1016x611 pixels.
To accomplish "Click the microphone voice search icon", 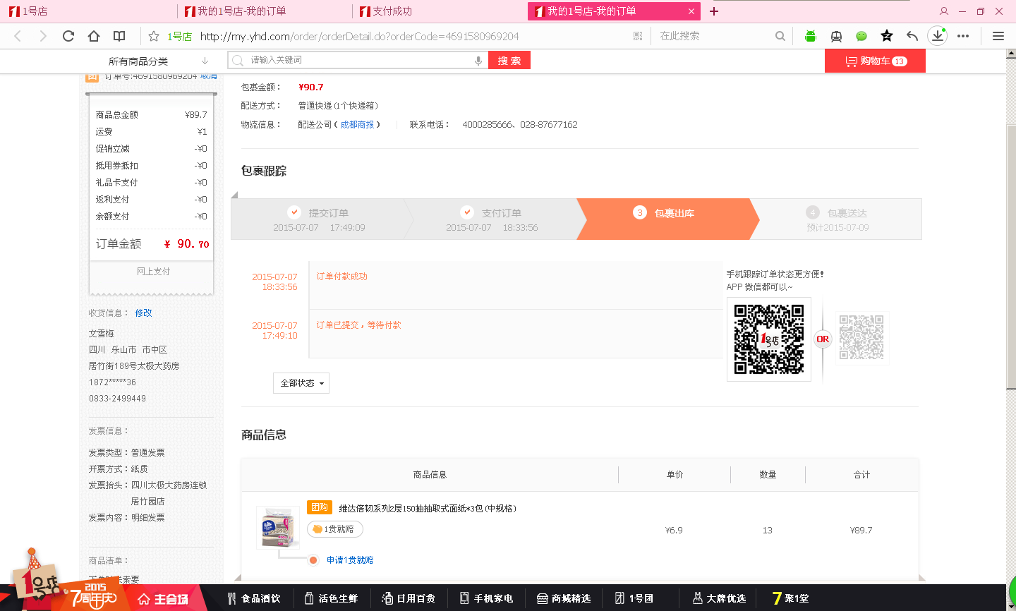I will pos(478,61).
